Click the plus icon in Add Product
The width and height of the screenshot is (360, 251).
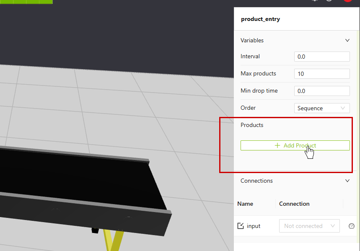277,145
